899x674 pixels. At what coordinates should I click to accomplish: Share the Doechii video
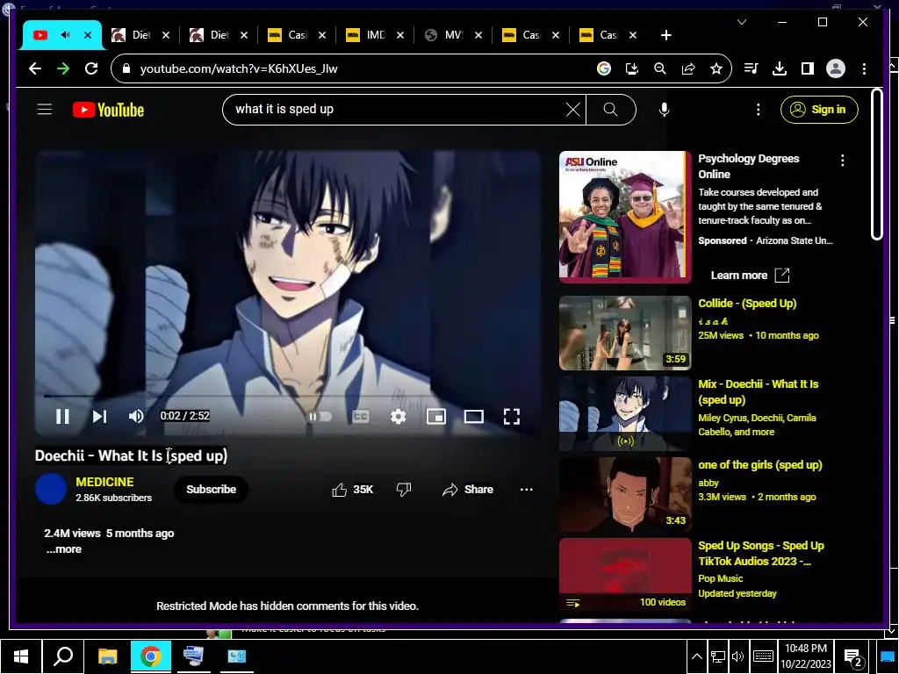coord(468,490)
